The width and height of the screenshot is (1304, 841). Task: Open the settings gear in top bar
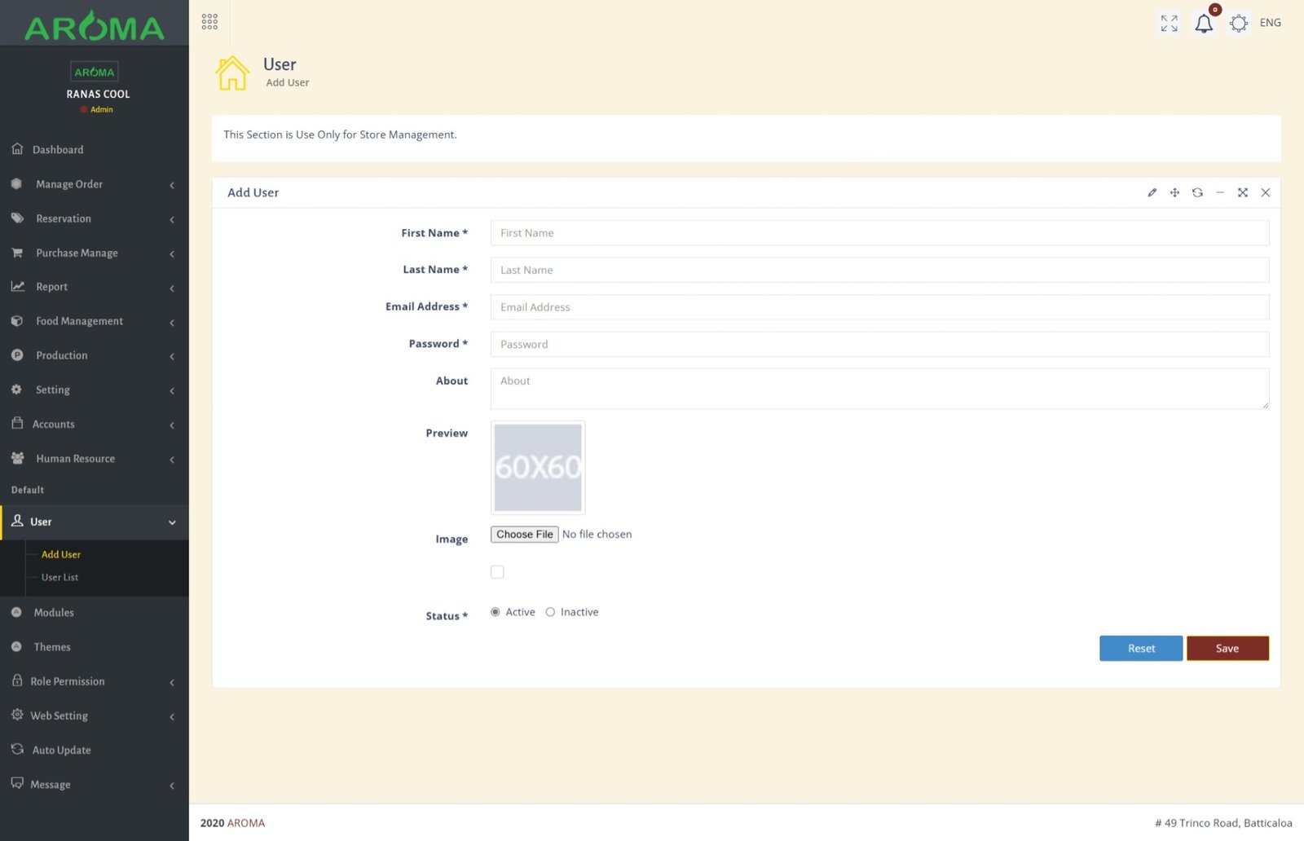(1238, 24)
